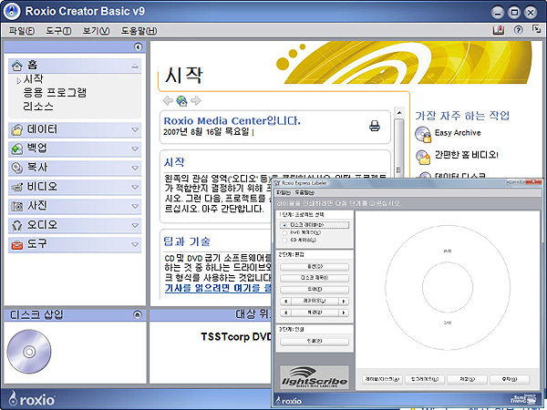Select 시작 under the 홈 section
Viewport: 547px width, 410px height.
34,79
